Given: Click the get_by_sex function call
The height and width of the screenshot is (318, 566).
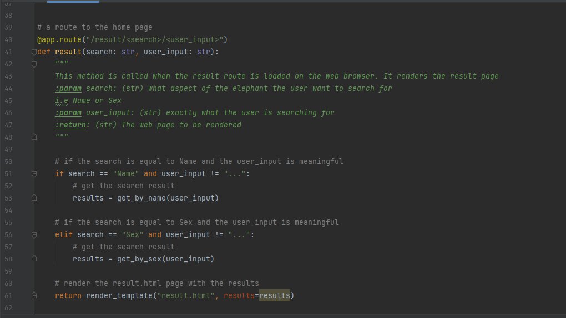Looking at the screenshot, I should (x=139, y=259).
